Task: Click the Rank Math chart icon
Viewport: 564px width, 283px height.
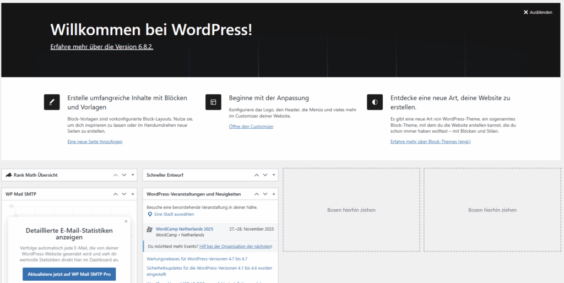Action: coord(9,175)
